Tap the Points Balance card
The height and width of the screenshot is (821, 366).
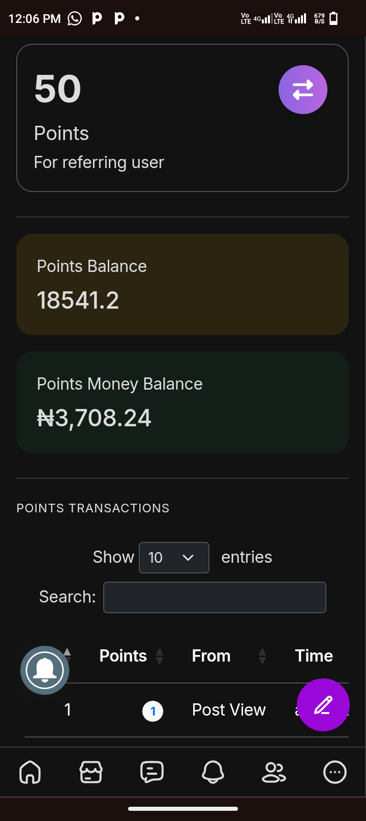[x=182, y=284]
